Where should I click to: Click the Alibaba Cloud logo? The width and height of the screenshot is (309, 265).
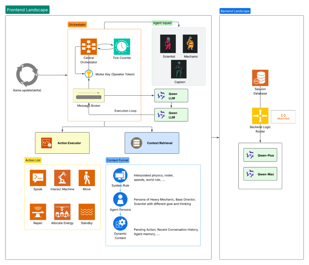(x=283, y=117)
